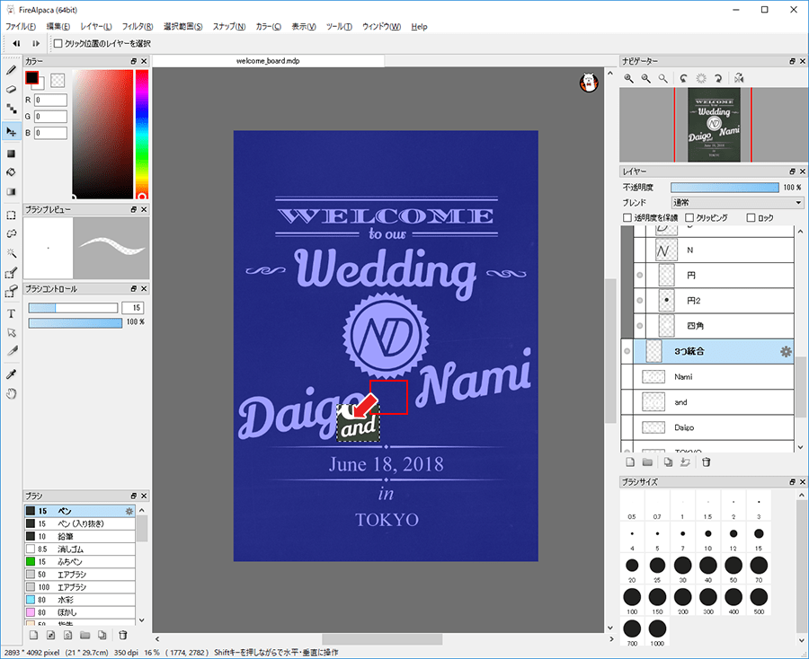Select the Magic Wand tool

11,254
